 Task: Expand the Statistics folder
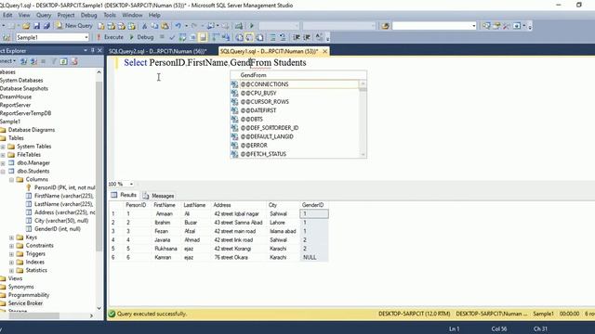(11, 271)
